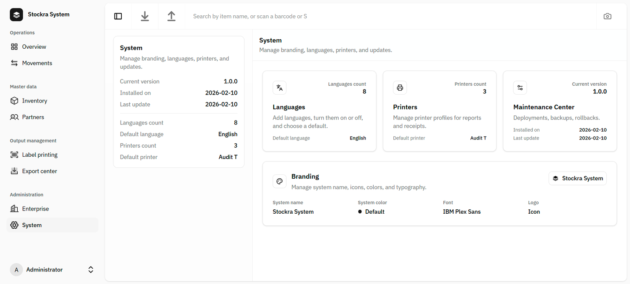Open the Maintenance Center card
The image size is (630, 284).
coord(543,107)
